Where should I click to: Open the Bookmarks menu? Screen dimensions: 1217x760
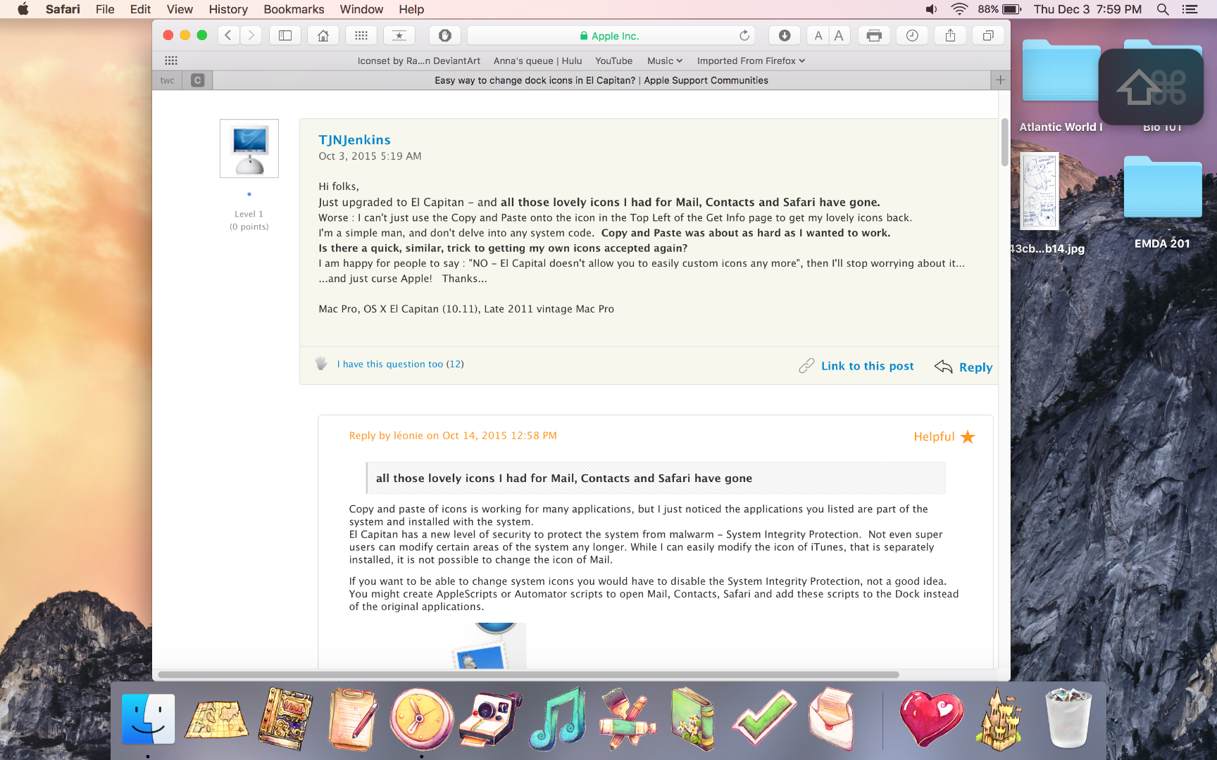(x=294, y=9)
